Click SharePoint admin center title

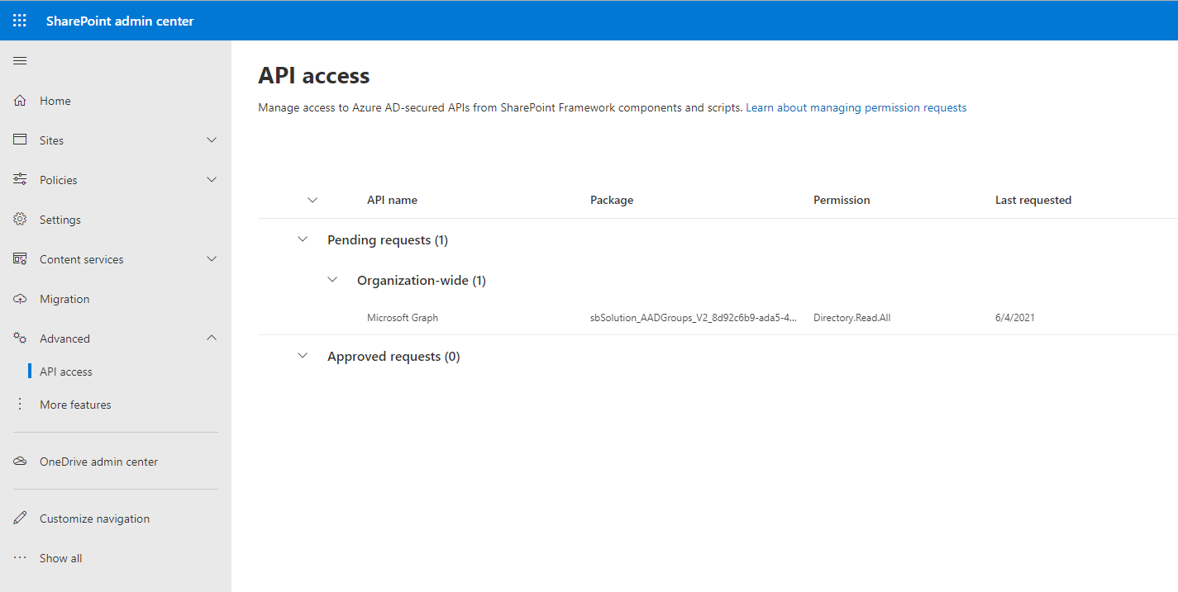(120, 21)
